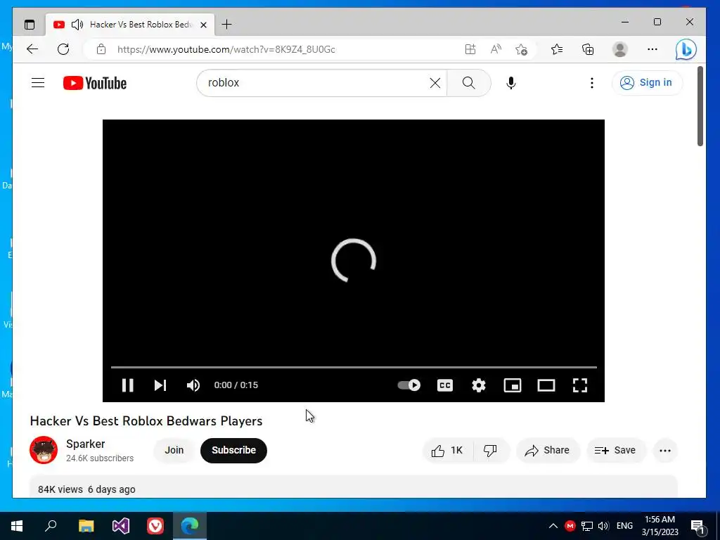The height and width of the screenshot is (540, 720).
Task: Open the Bing chat sidebar
Action: point(686,49)
